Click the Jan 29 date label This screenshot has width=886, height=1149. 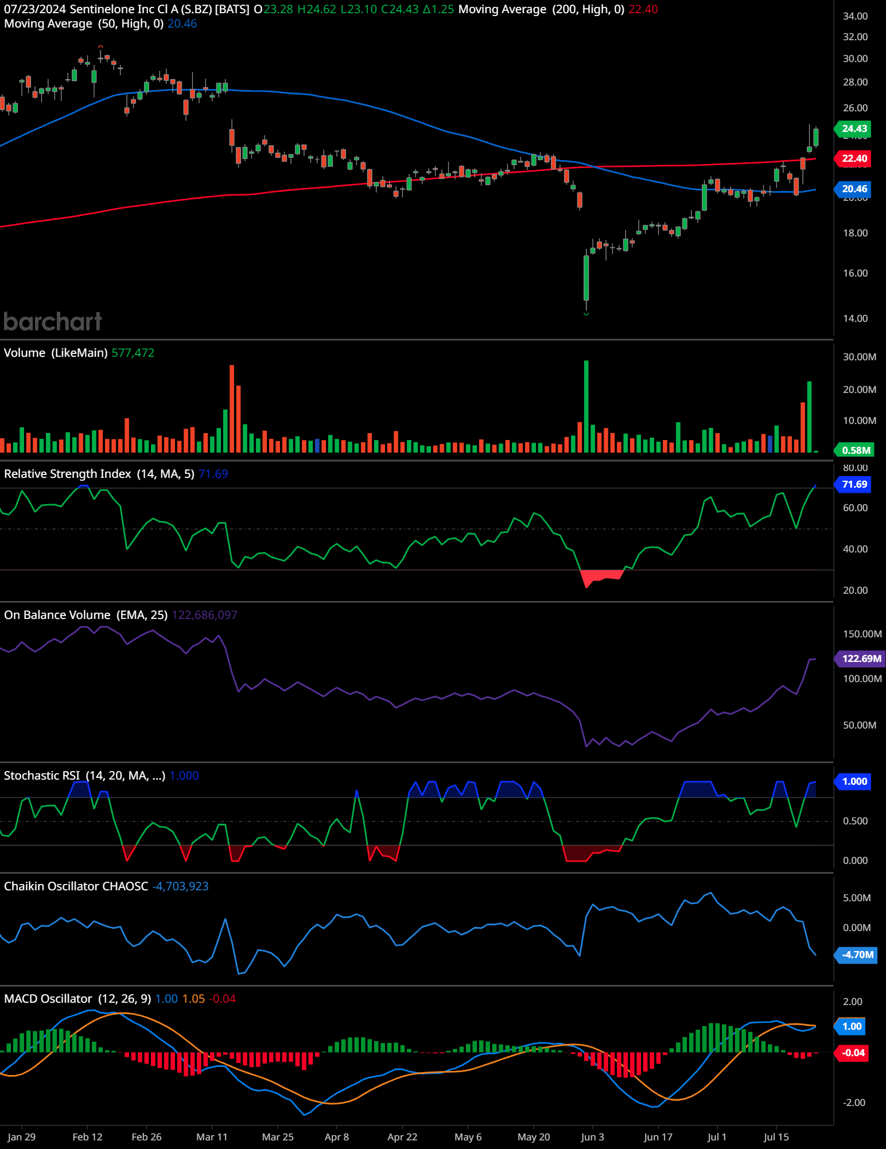22,1137
